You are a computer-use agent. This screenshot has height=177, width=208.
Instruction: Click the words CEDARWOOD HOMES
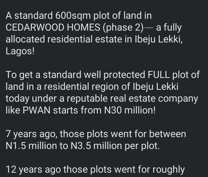tap(53, 27)
